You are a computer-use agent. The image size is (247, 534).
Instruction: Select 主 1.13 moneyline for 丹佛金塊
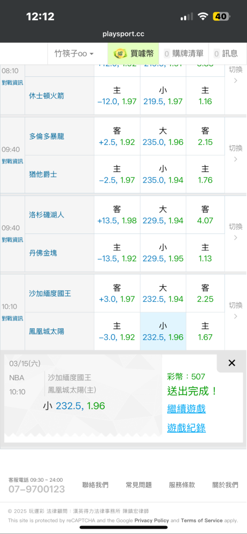click(x=205, y=253)
